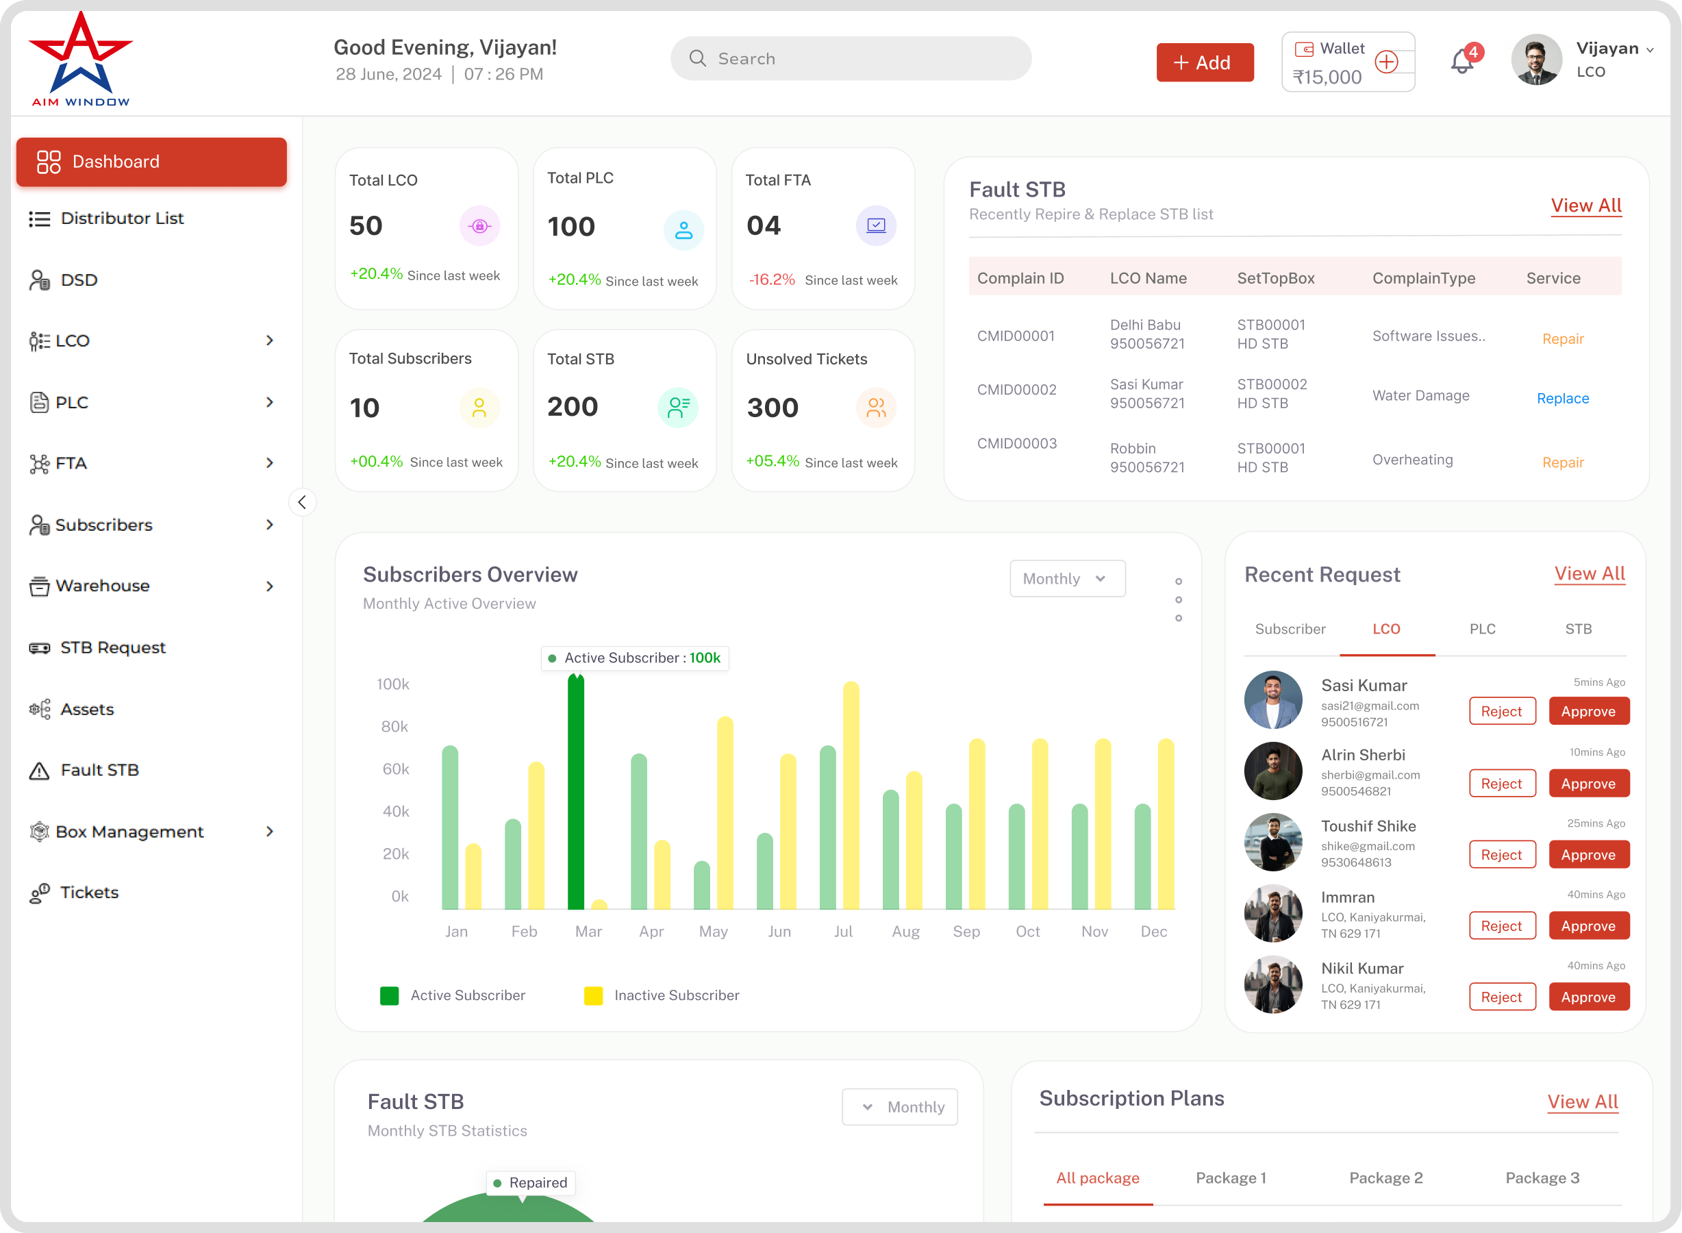Open the Tickets sidebar item

coord(89,893)
